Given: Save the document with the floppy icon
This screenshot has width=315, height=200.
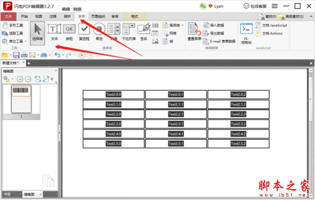Looking at the screenshot, I should [16, 55].
